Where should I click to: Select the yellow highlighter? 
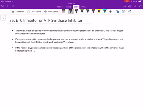coord(99,11)
